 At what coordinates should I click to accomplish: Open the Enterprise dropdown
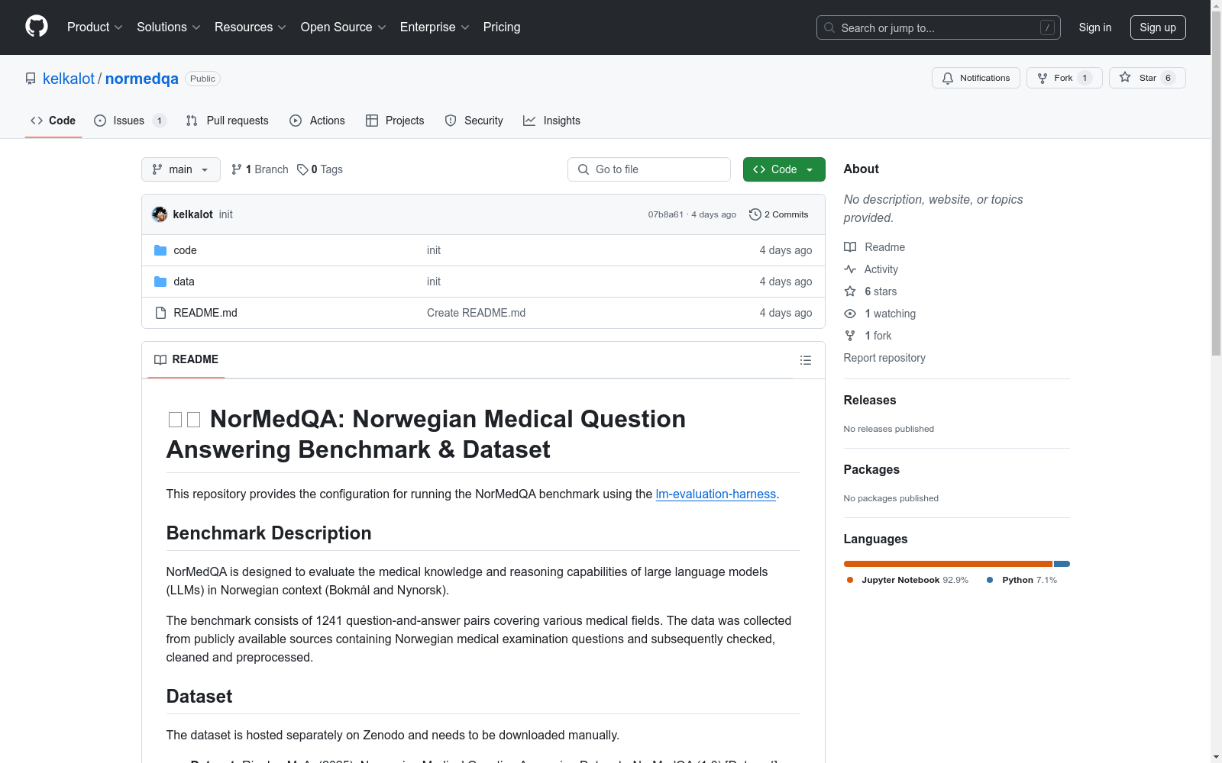pos(435,27)
